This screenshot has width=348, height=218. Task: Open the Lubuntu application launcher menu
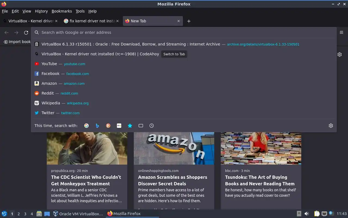click(4, 214)
